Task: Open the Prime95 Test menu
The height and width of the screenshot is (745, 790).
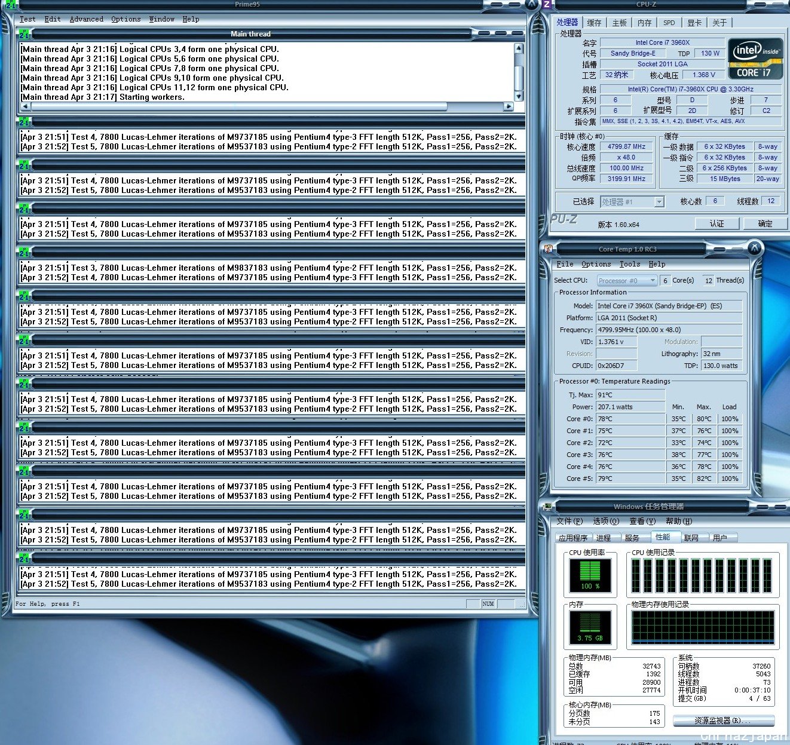Action: coord(27,19)
